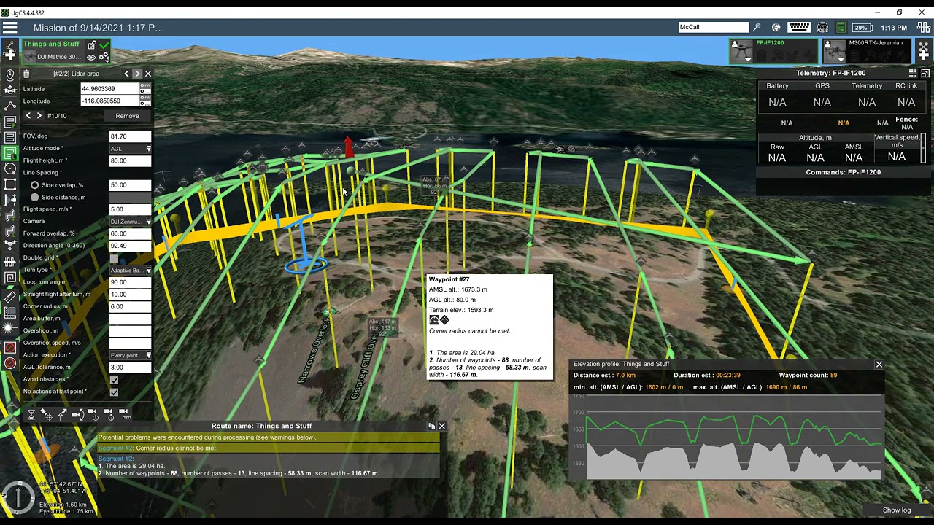Toggle the Longitude coordinate format button

click(x=145, y=101)
